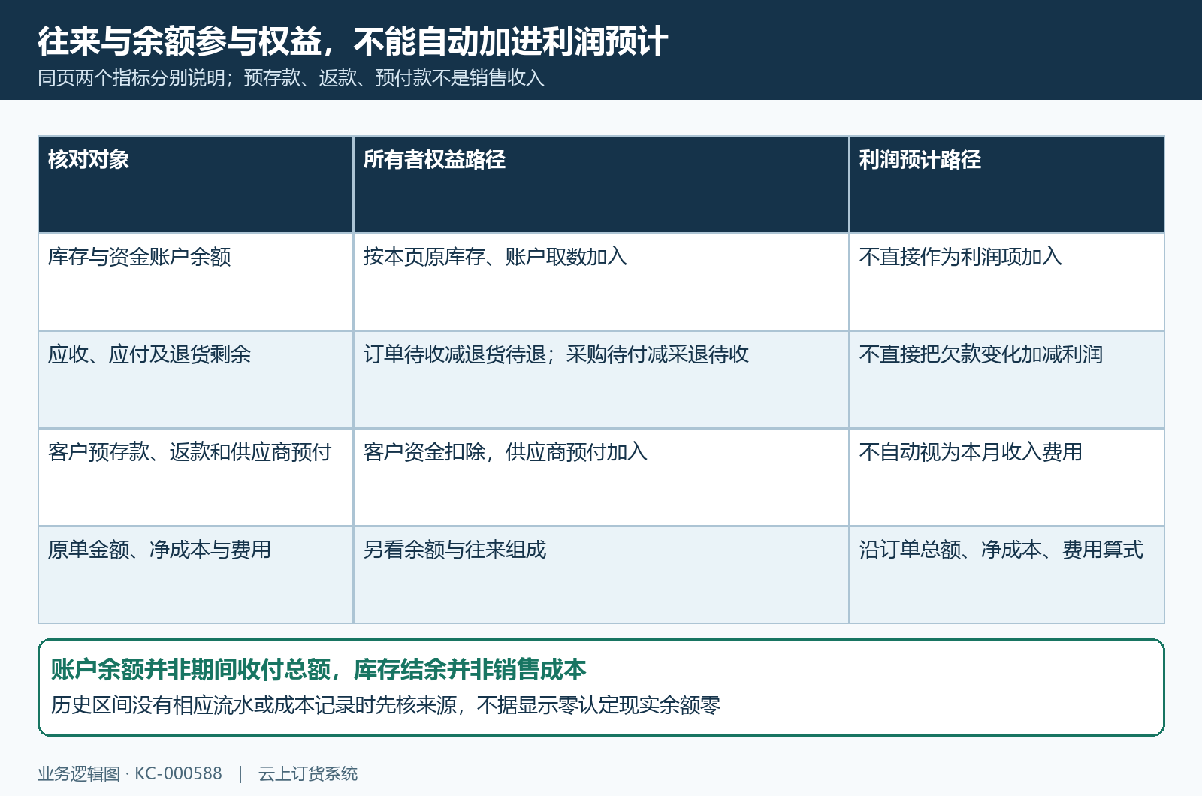Click the cell 另看余额与往来组成
This screenshot has height=796, width=1202.
tap(601, 575)
